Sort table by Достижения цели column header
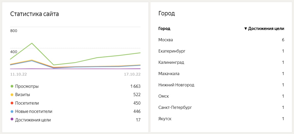Image resolution: width=294 pixels, height=134 pixels. point(266,29)
